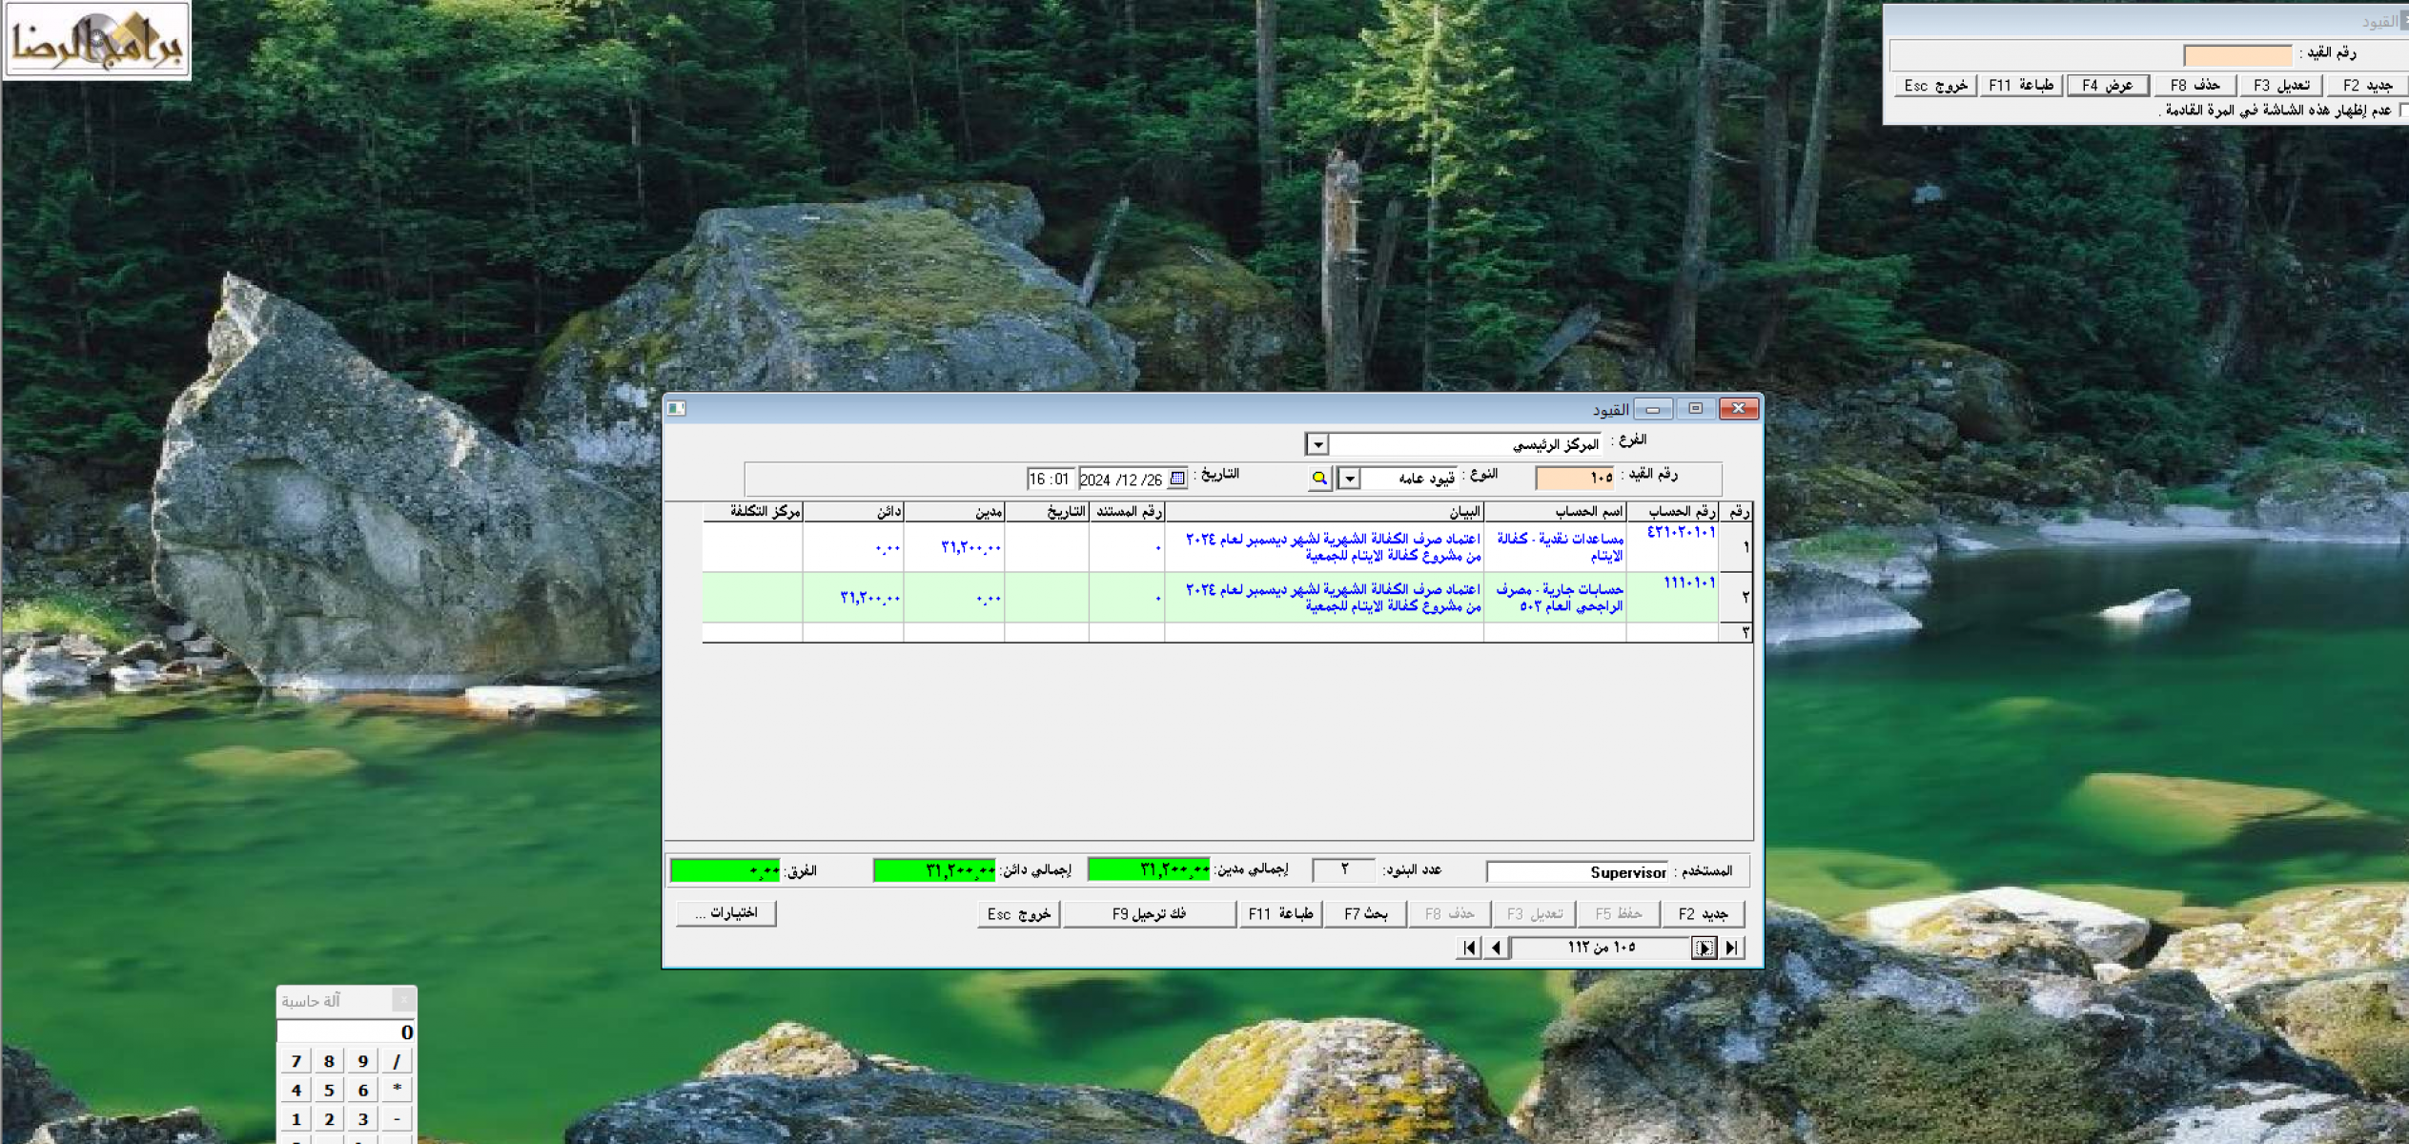Screen dimensions: 2409x1144
Task: Click طباعة F11 in the top-right dialog
Action: (2022, 85)
